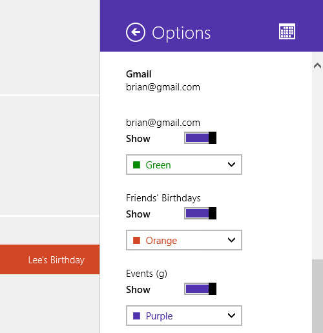
Task: Toggle Show switch for Friends' Birthdays
Action: pyautogui.click(x=200, y=213)
